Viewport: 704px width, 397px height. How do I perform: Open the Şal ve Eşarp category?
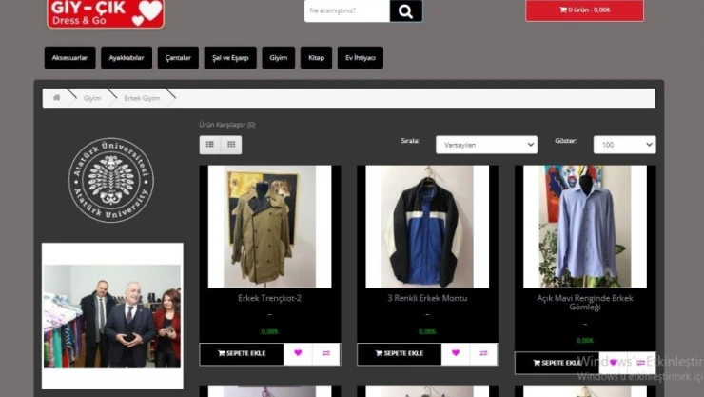tap(230, 58)
